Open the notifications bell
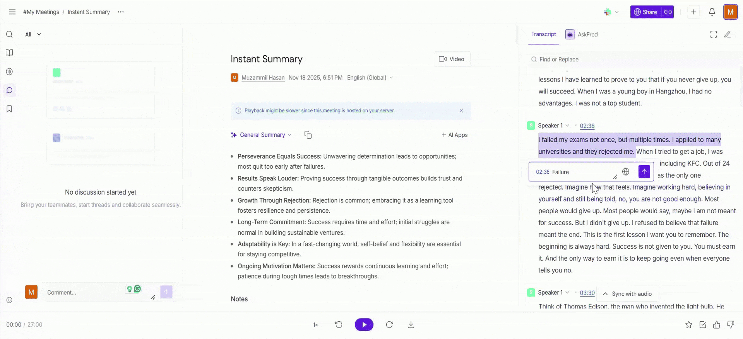Screen dimensions: 743x339 tap(712, 12)
